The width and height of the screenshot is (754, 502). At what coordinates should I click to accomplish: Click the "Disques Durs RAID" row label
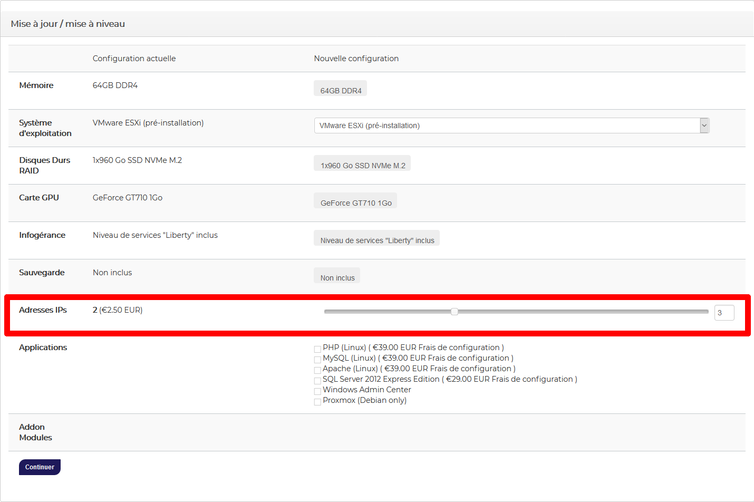[45, 166]
